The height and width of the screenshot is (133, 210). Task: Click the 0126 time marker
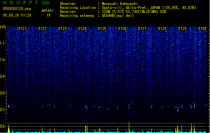click(x=122, y=29)
